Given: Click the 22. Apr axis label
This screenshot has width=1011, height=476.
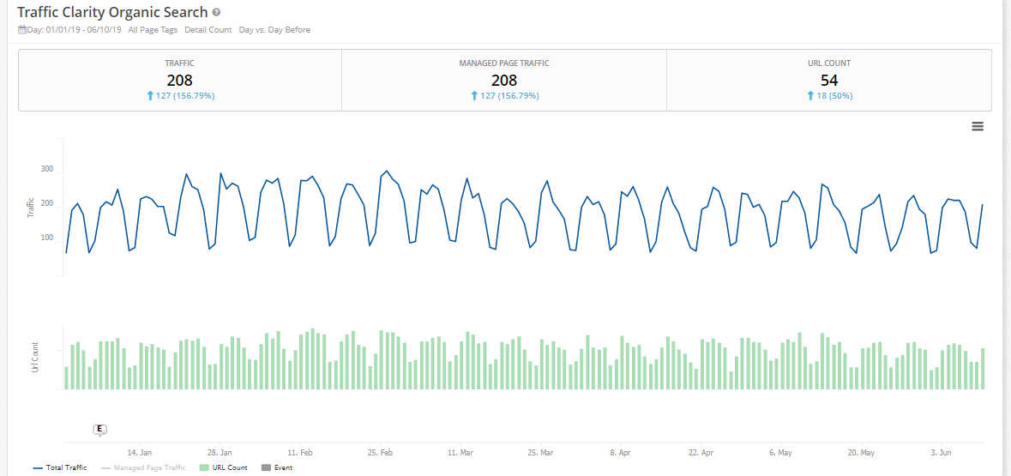Looking at the screenshot, I should (x=701, y=453).
